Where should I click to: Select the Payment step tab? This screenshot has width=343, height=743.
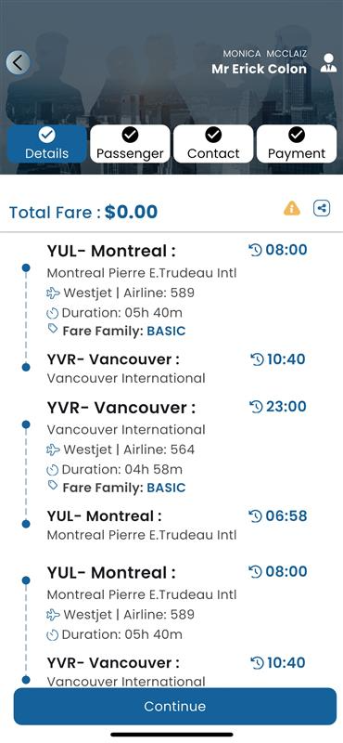coord(297,144)
